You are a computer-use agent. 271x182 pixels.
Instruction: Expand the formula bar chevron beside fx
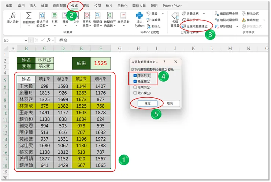tap(53, 40)
